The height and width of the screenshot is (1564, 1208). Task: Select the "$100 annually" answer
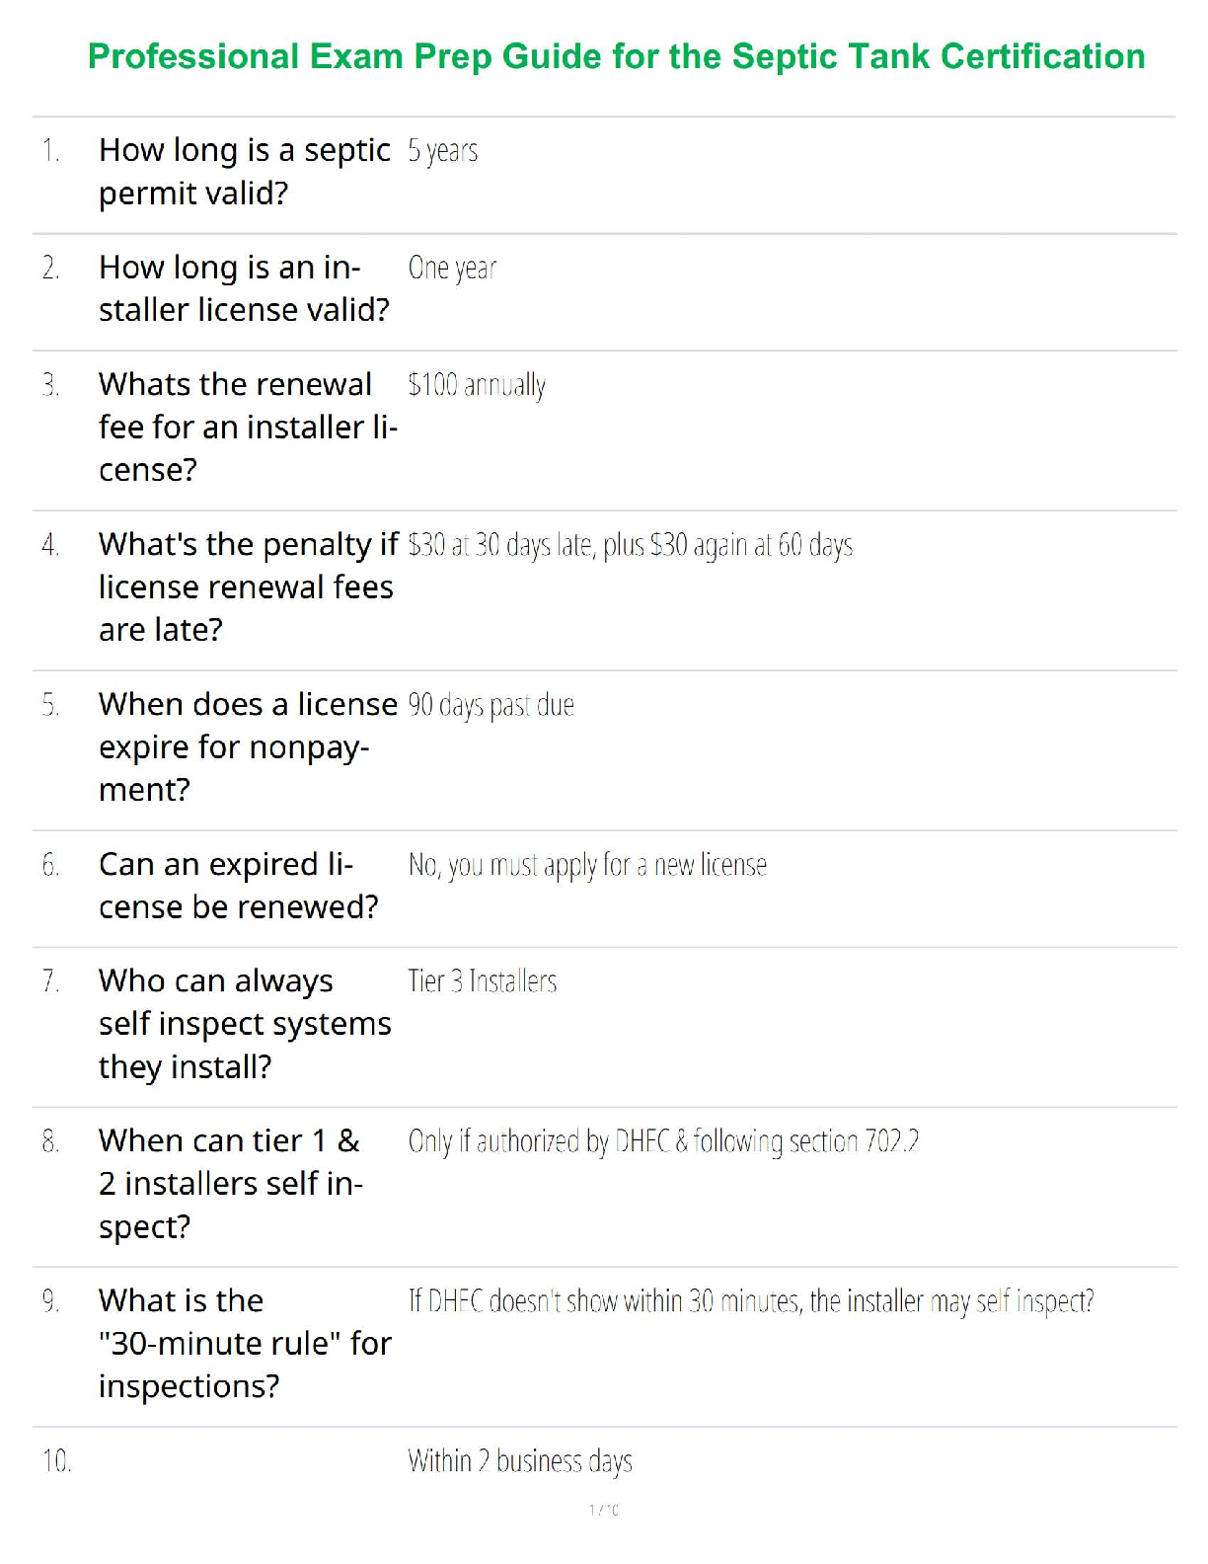[x=477, y=385]
